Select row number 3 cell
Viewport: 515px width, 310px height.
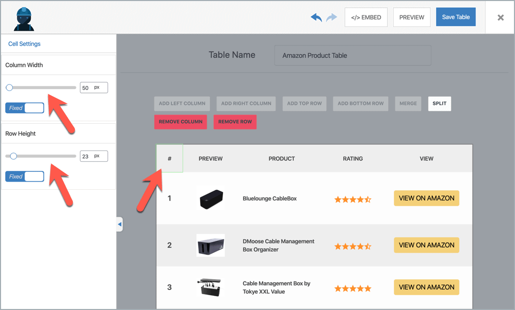(x=169, y=287)
